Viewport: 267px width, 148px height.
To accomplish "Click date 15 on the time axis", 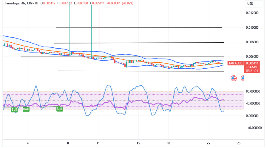I will 138,143.
